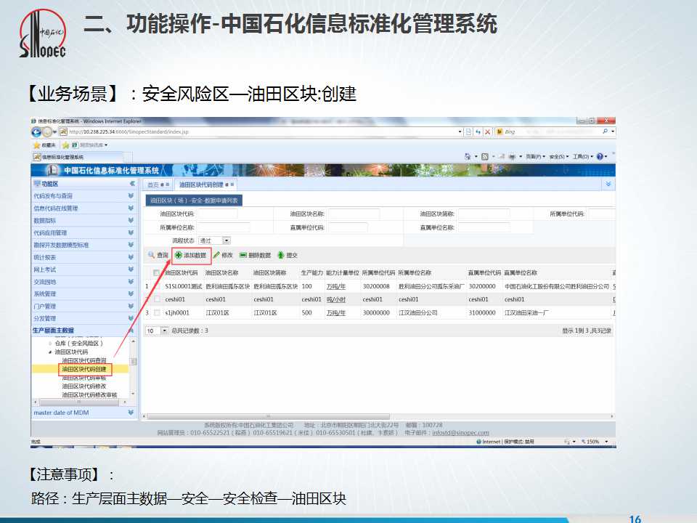697x523 pixels.
Task: Click the refresh icon beside the address bar
Action: click(478, 131)
